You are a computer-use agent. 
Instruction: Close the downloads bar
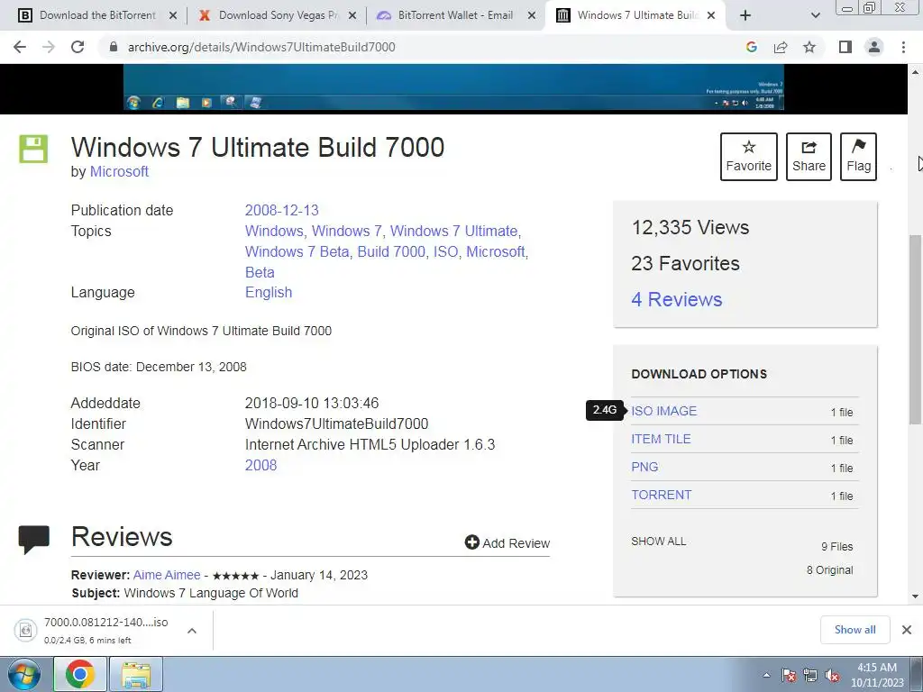click(907, 630)
